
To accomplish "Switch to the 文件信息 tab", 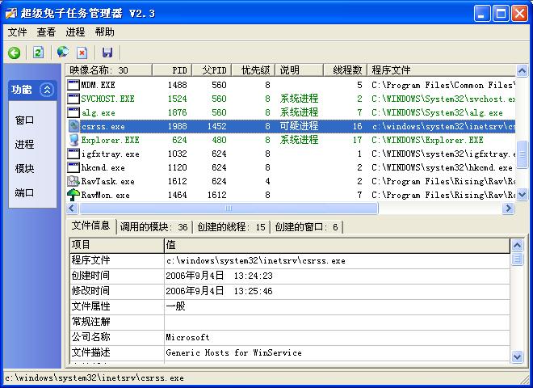I will coord(90,226).
